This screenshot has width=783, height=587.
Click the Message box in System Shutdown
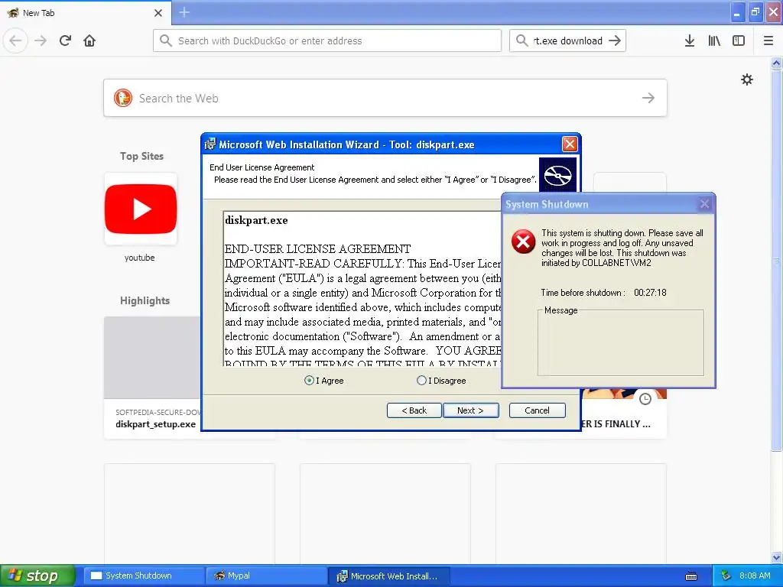coord(621,343)
